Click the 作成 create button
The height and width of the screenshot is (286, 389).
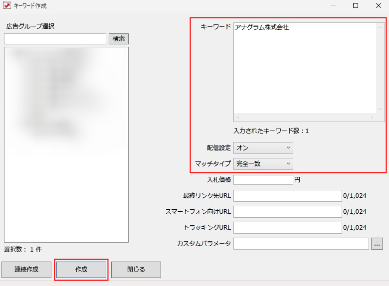[x=81, y=270]
